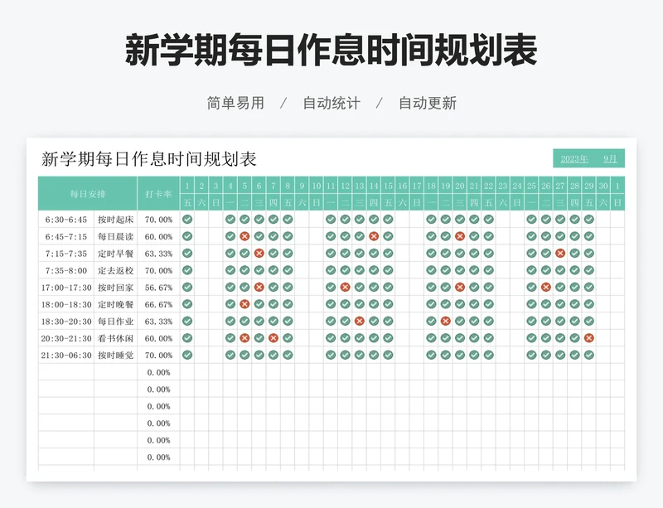Click the 定去返校 task name cell
Viewport: 663px width, 508px height.
click(x=115, y=270)
